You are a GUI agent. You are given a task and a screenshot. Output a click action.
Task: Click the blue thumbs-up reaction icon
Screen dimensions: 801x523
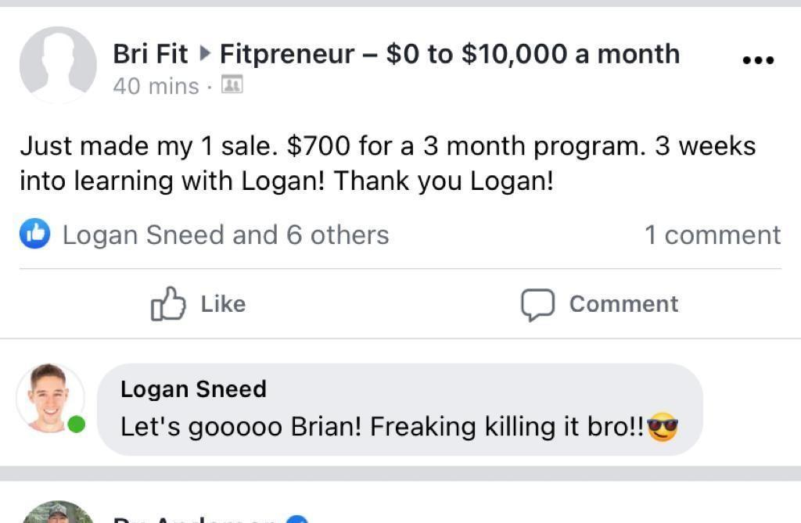click(35, 235)
